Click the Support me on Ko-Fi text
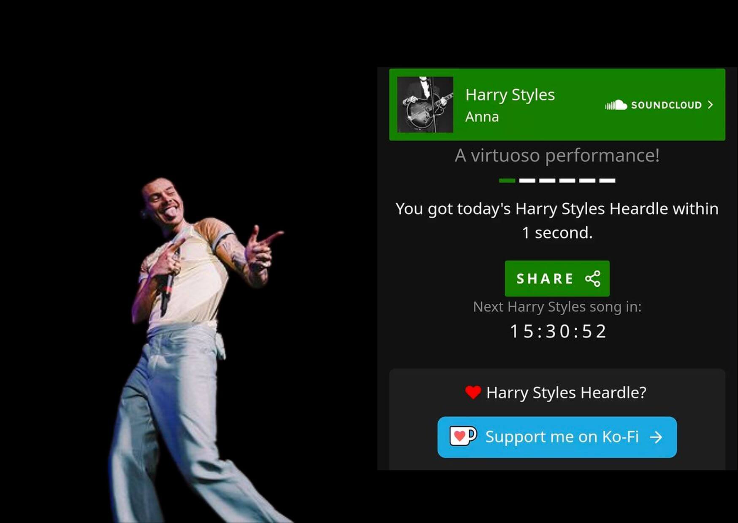The height and width of the screenshot is (523, 738). (x=562, y=437)
